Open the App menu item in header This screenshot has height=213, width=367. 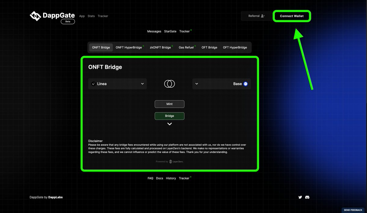[82, 16]
